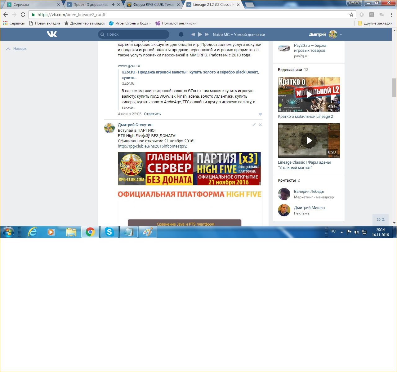Expand the Дмитрий profile menu arrow
Image resolution: width=397 pixels, height=372 pixels.
coord(341,35)
